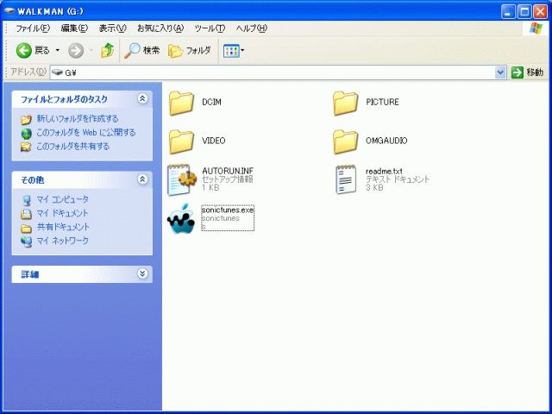Click このフォルダを Web に公開する link
This screenshot has width=552, height=414.
click(86, 133)
